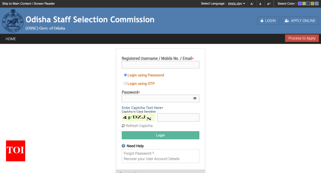This screenshot has width=321, height=173.
Task: Click the Odisha government emblem logo
Action: coord(13,21)
